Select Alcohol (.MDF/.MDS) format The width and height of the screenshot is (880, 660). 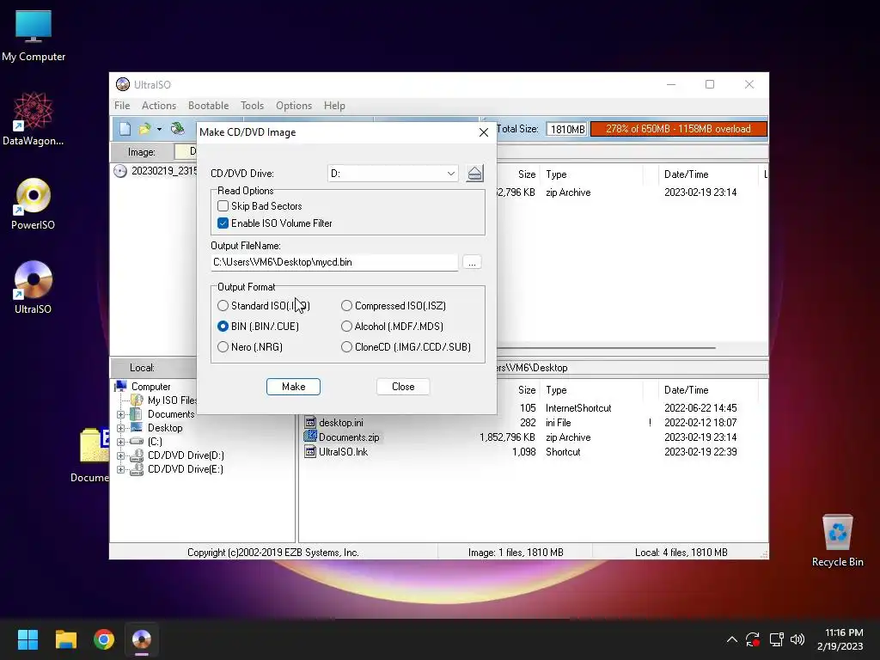[x=346, y=326]
